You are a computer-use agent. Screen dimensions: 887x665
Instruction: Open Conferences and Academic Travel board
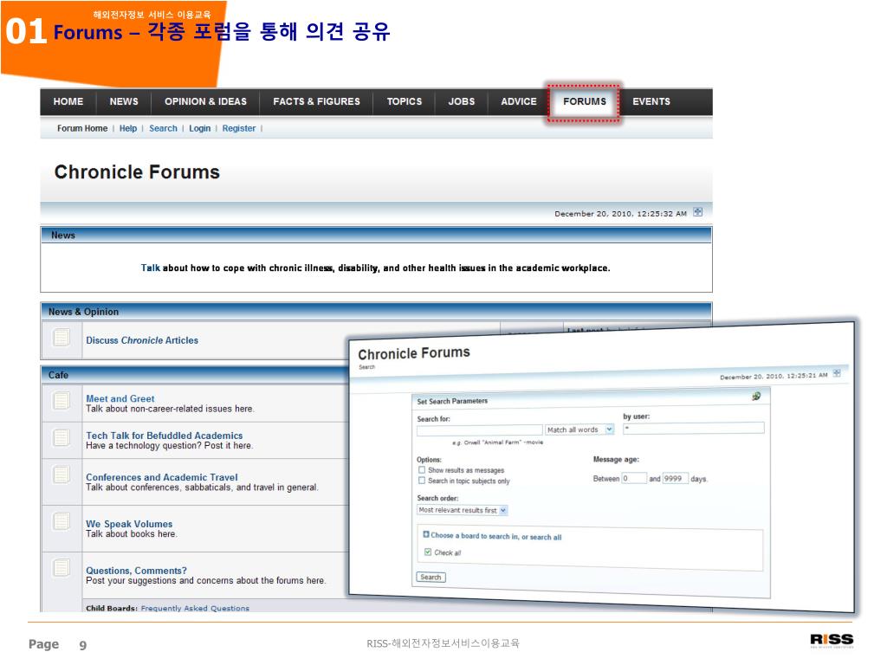(162, 477)
